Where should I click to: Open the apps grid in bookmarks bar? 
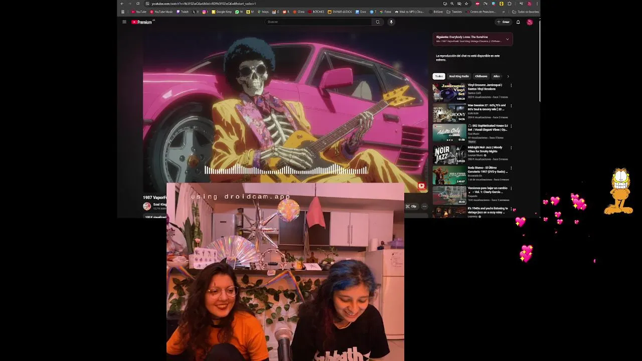pos(123,12)
